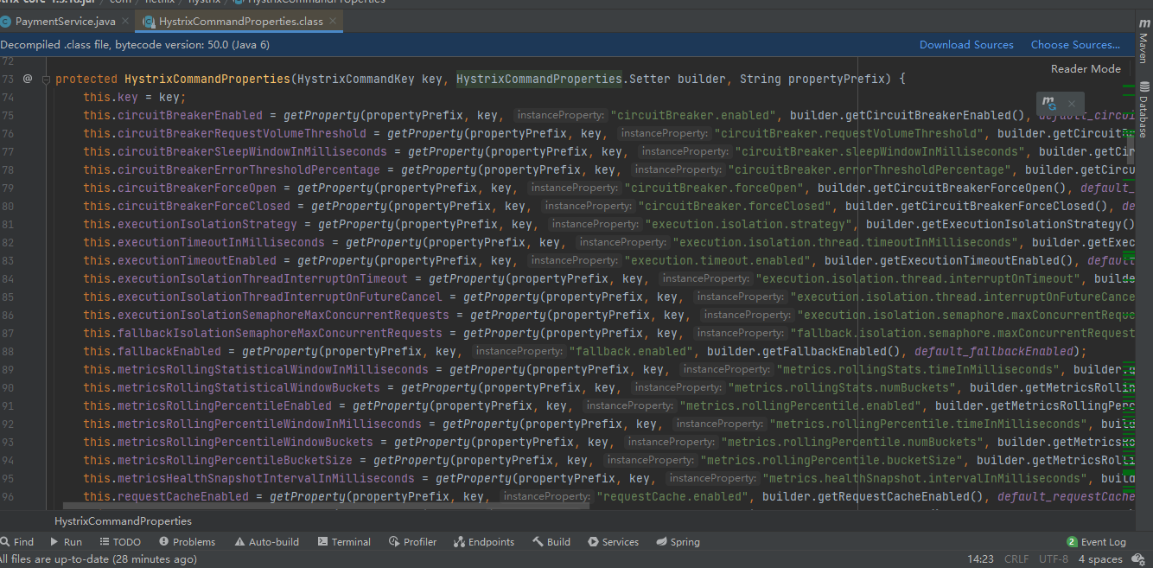Load Maven changes via floating icon
This screenshot has width=1153, height=568.
(1048, 102)
